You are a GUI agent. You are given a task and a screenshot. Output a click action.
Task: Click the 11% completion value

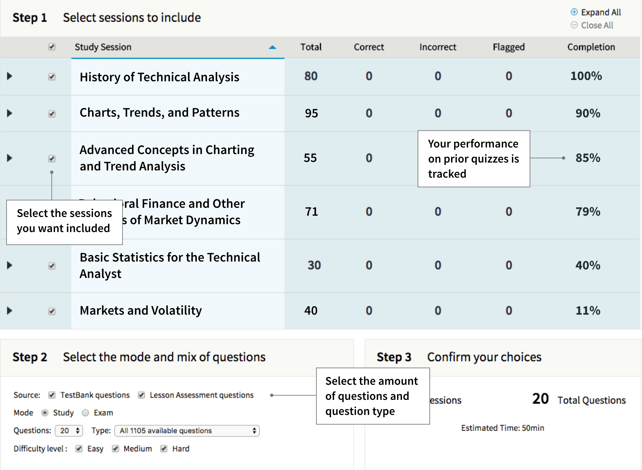(x=588, y=311)
